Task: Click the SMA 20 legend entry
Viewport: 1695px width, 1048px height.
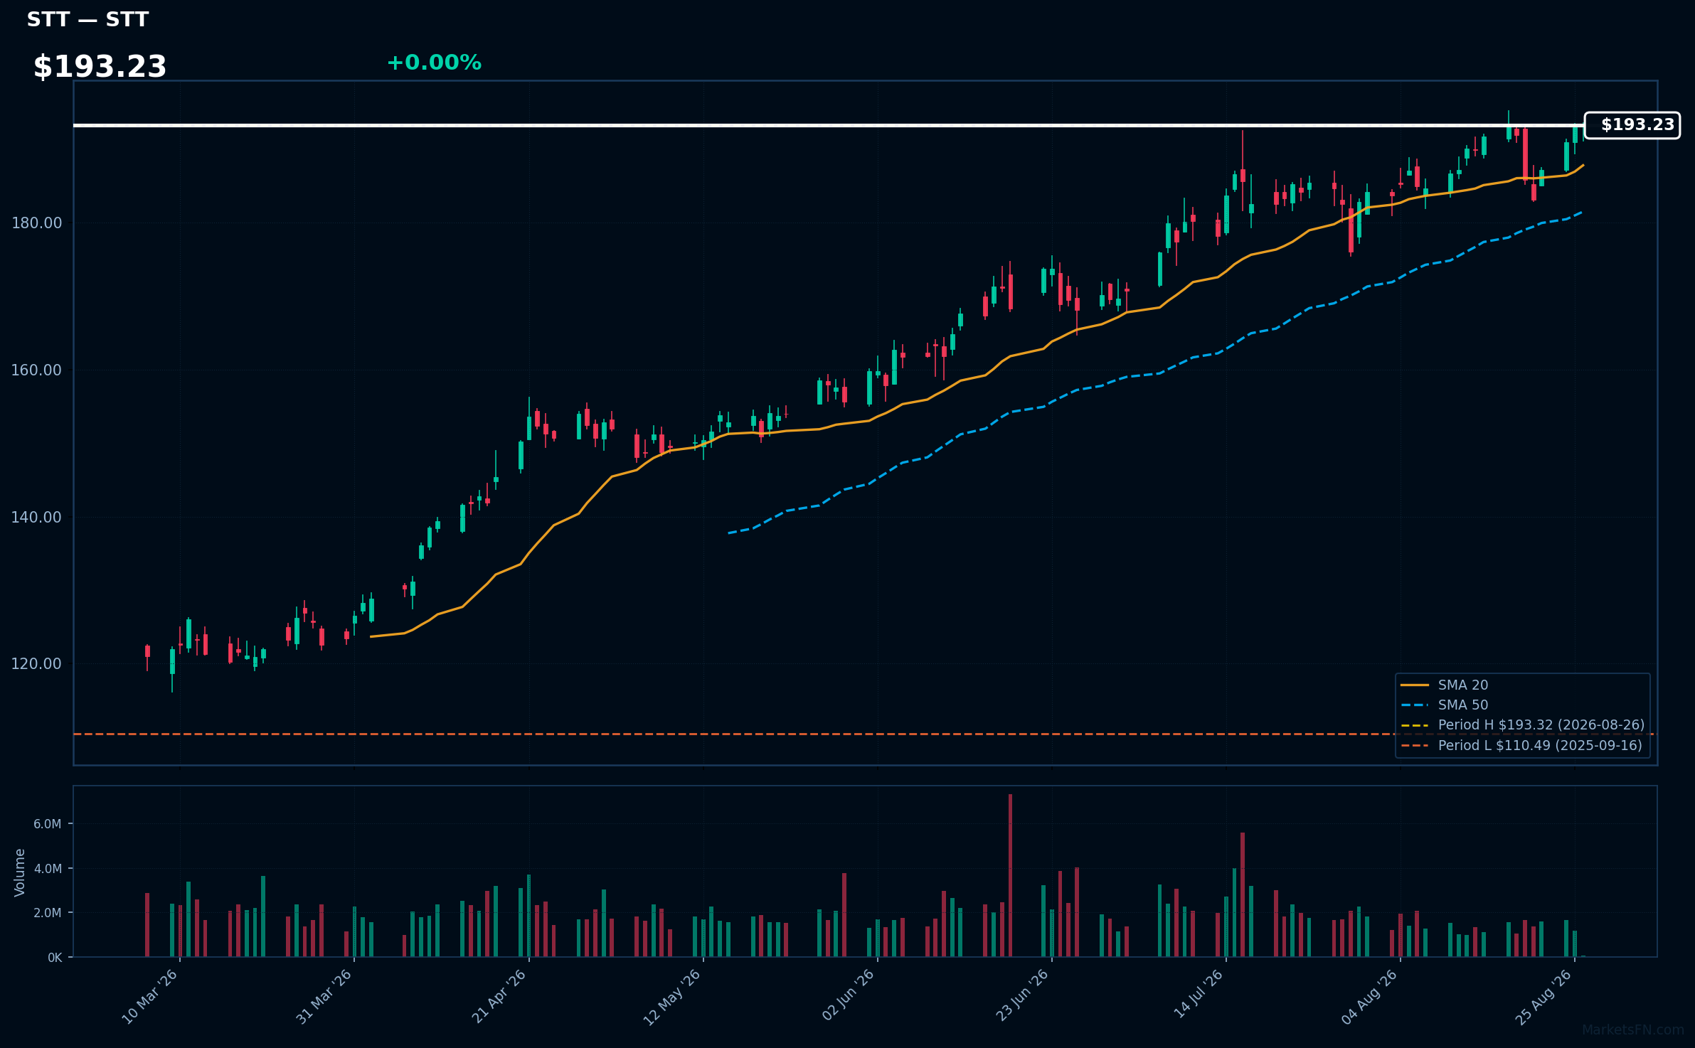Action: pyautogui.click(x=1462, y=685)
